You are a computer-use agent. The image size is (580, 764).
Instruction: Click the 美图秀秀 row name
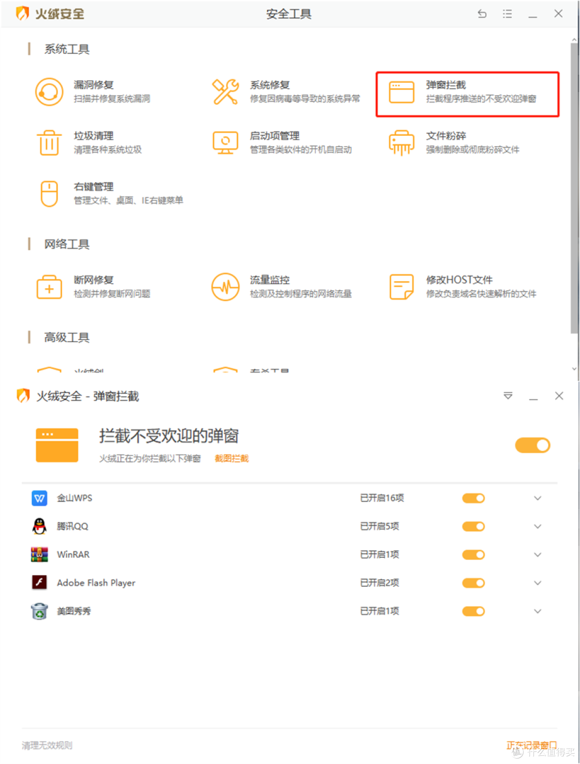point(74,611)
